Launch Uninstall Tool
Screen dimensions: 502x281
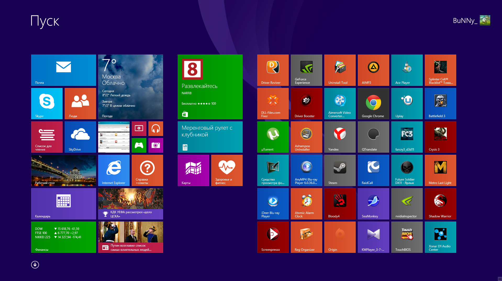click(340, 70)
